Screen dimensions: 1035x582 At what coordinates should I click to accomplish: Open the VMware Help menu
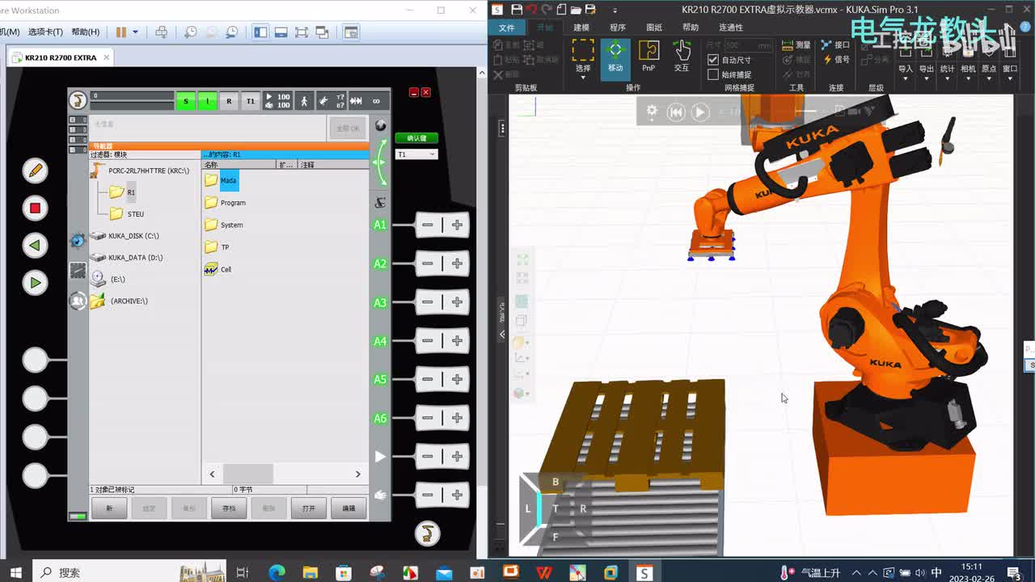[86, 32]
